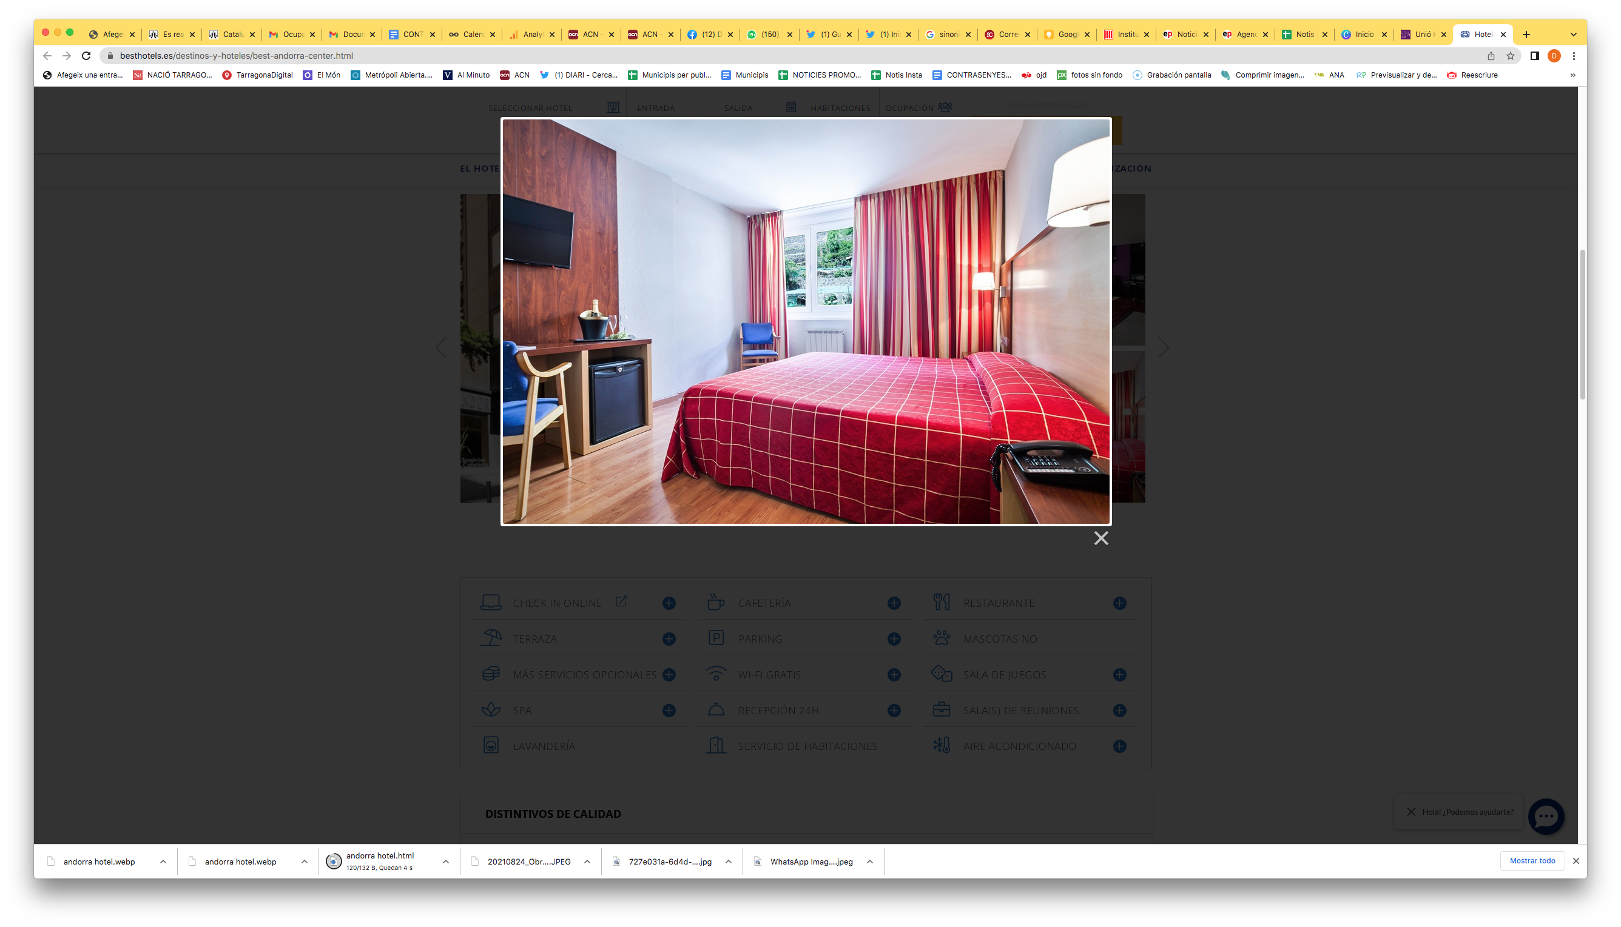Click the address bar URL
1621x927 pixels.
pyautogui.click(x=237, y=55)
